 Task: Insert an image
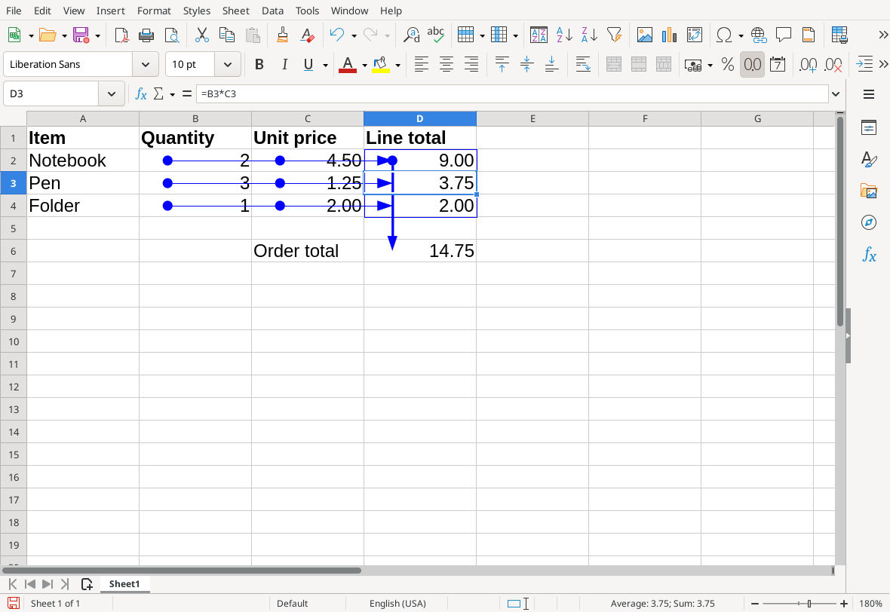tap(645, 35)
